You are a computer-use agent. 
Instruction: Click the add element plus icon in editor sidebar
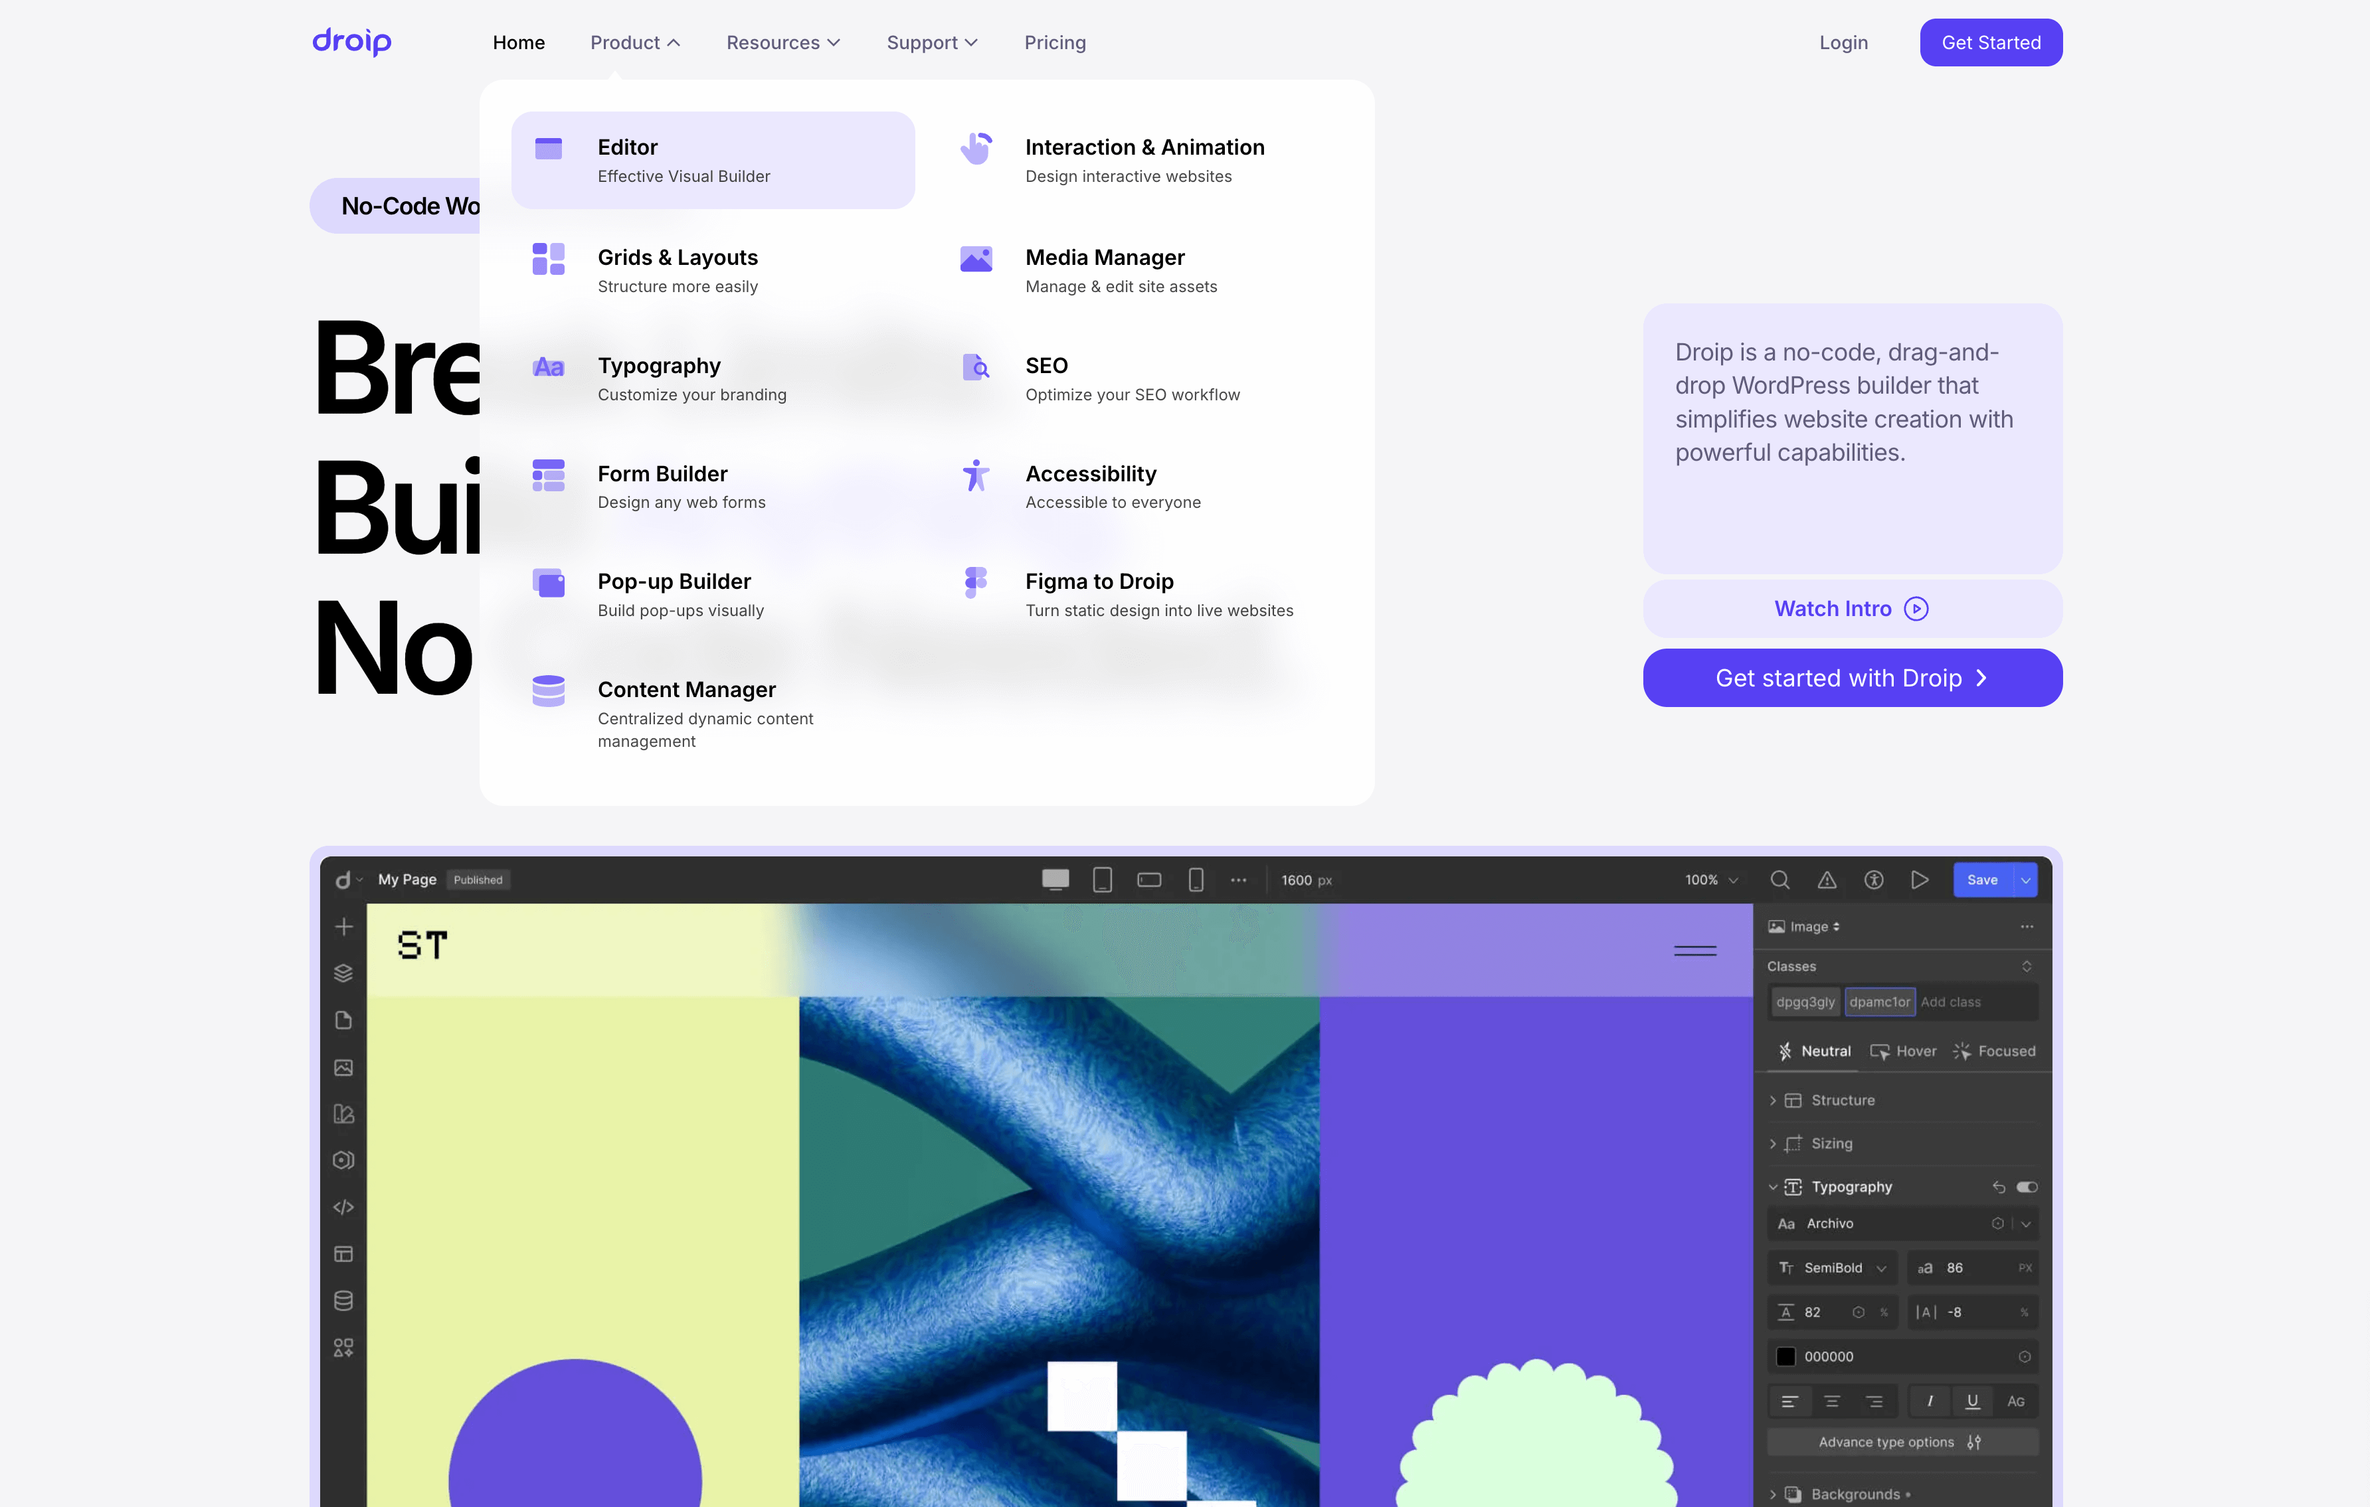(x=343, y=927)
